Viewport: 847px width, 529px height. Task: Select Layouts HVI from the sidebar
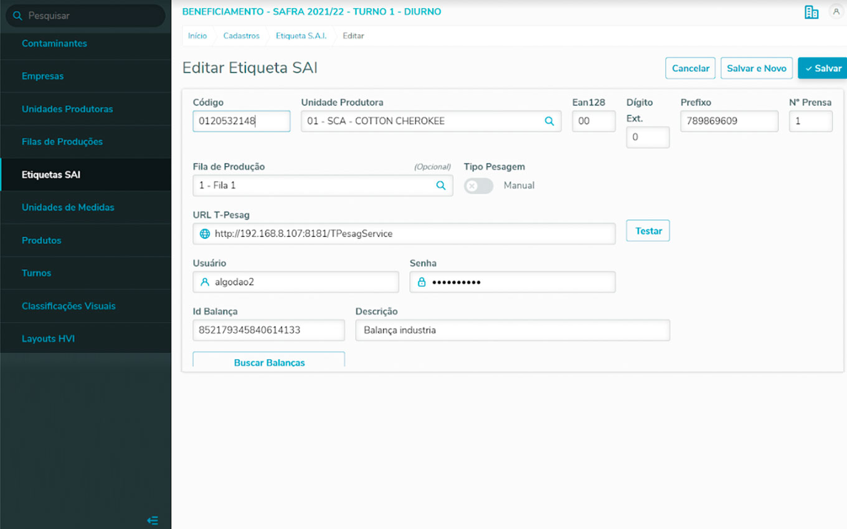[x=48, y=339]
